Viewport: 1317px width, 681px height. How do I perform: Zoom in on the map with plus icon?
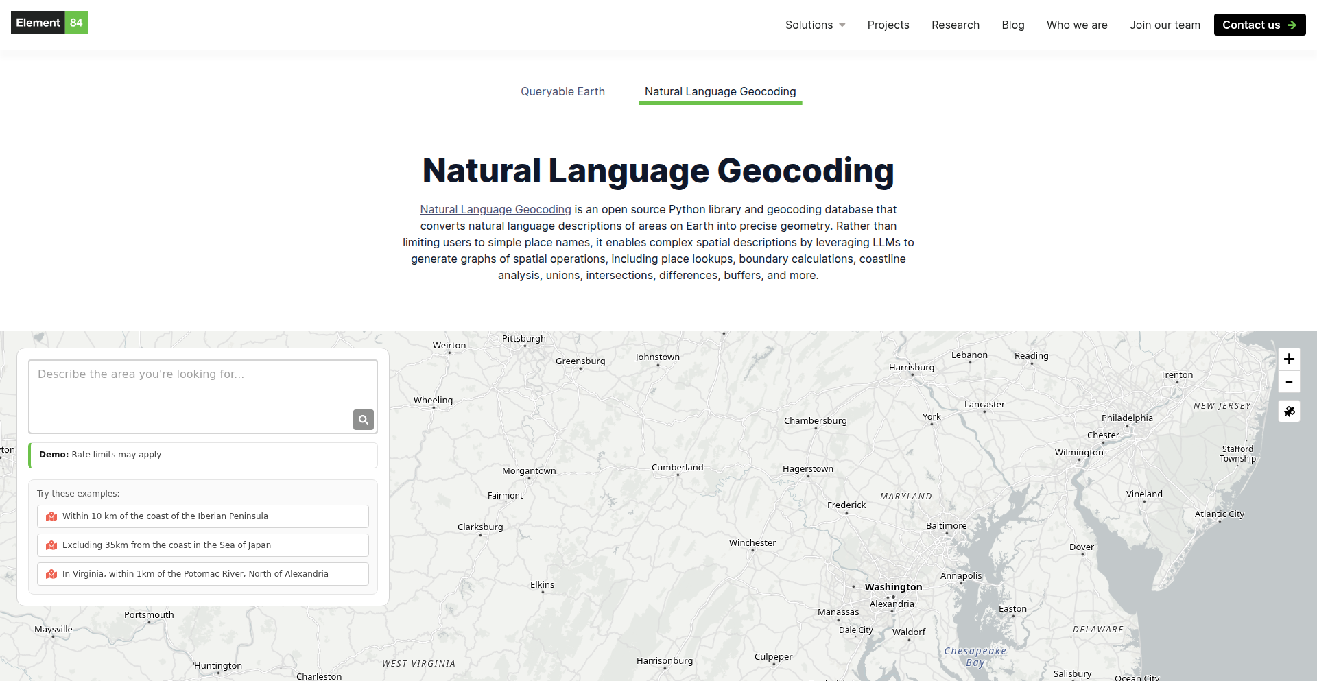point(1290,359)
